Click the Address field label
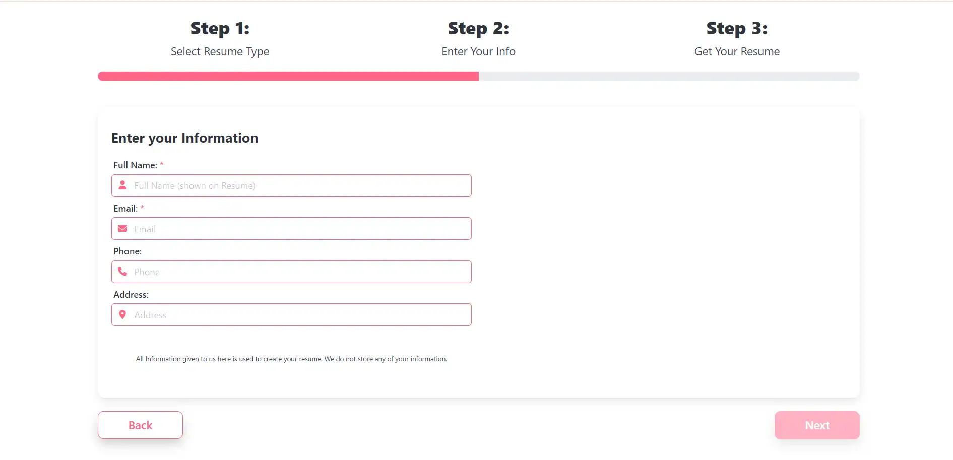 131,295
